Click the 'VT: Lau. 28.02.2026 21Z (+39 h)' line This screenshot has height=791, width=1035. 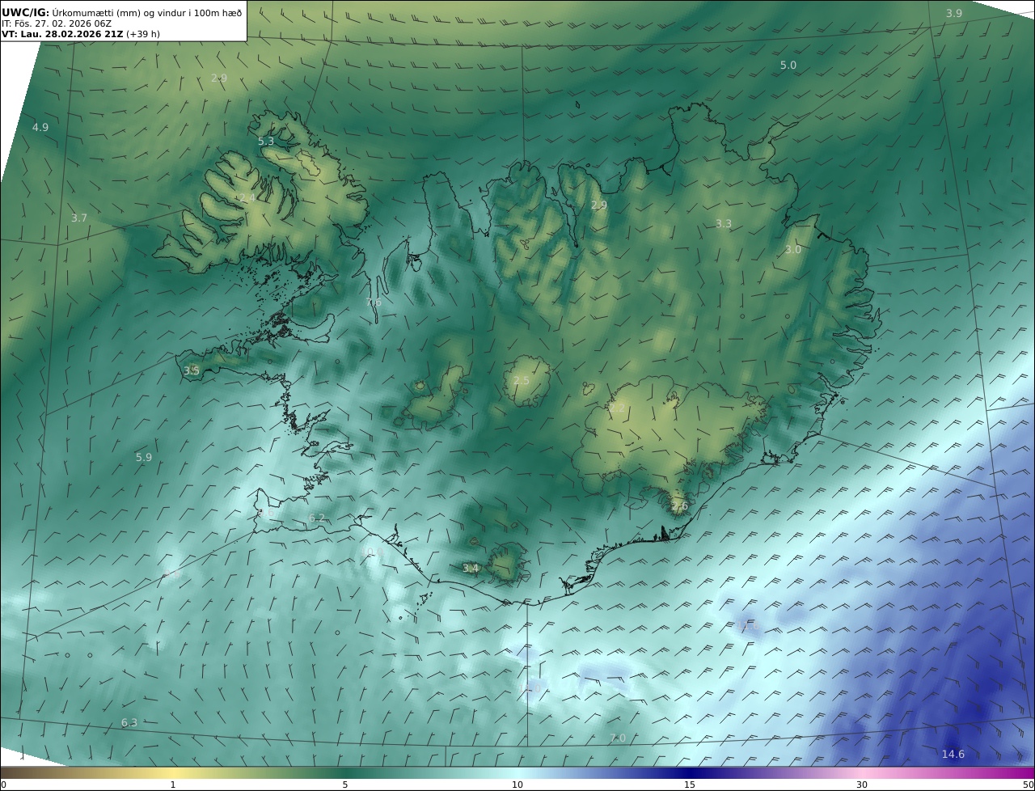tap(81, 35)
